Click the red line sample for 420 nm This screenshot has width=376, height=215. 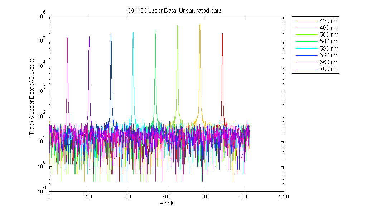click(x=307, y=21)
